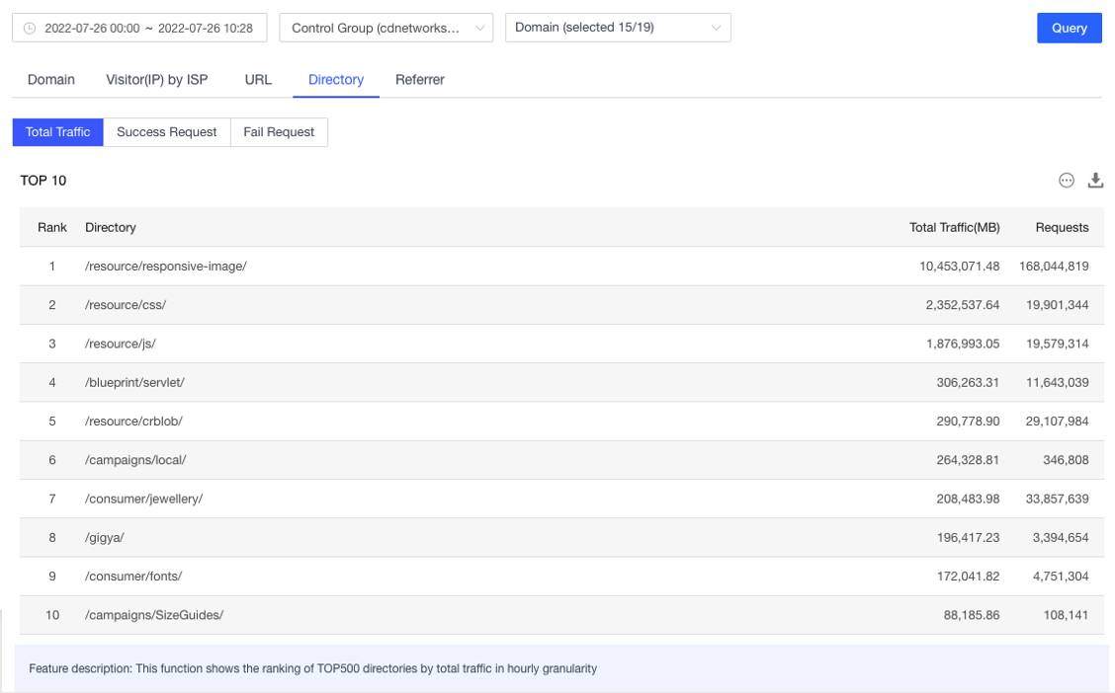Open the URL tab
Screen dimensions: 1115x693
[x=257, y=79]
